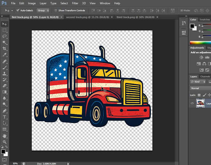
Task: Switch to the Channels tab
Action: pos(205,77)
